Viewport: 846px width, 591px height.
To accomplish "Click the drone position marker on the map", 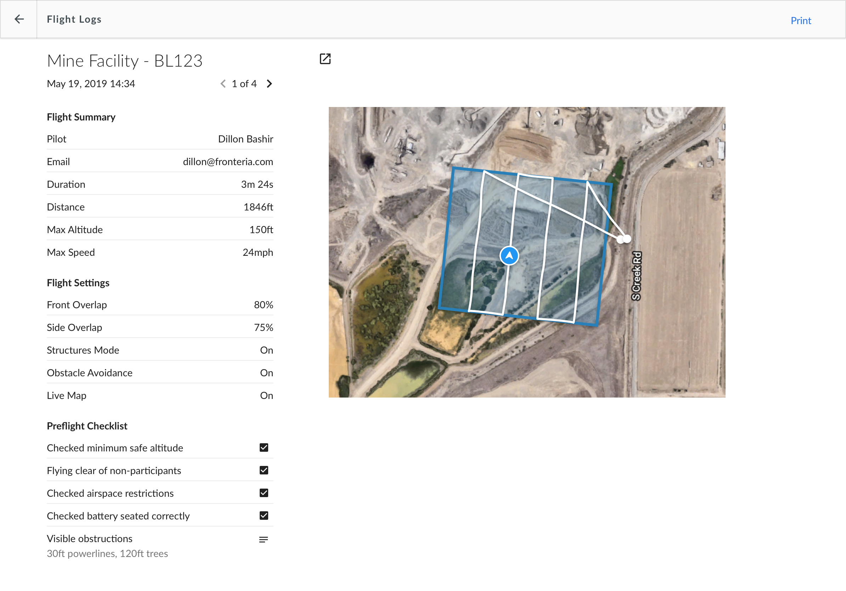I will click(x=509, y=255).
